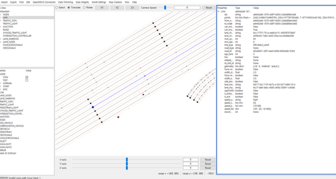The height and width of the screenshot is (179, 336).
Task: Select the Rotate radio button
Action: (84, 8)
